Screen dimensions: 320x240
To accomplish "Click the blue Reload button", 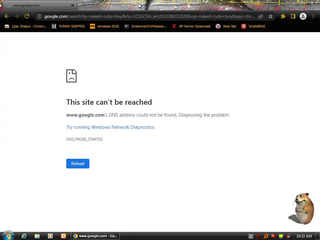I will tap(78, 163).
